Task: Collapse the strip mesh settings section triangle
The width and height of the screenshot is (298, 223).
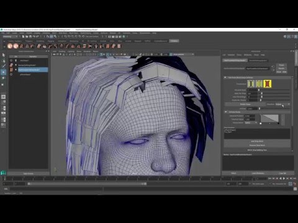Action: click(225, 77)
